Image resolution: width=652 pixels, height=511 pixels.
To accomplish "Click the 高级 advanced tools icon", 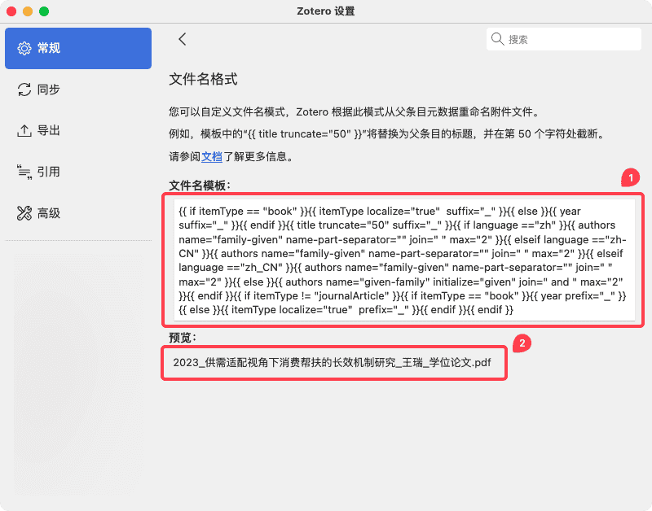I will point(25,212).
